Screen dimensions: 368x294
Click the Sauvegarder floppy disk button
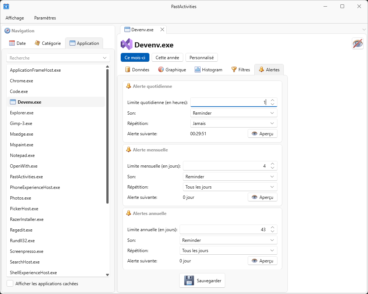[202, 280]
